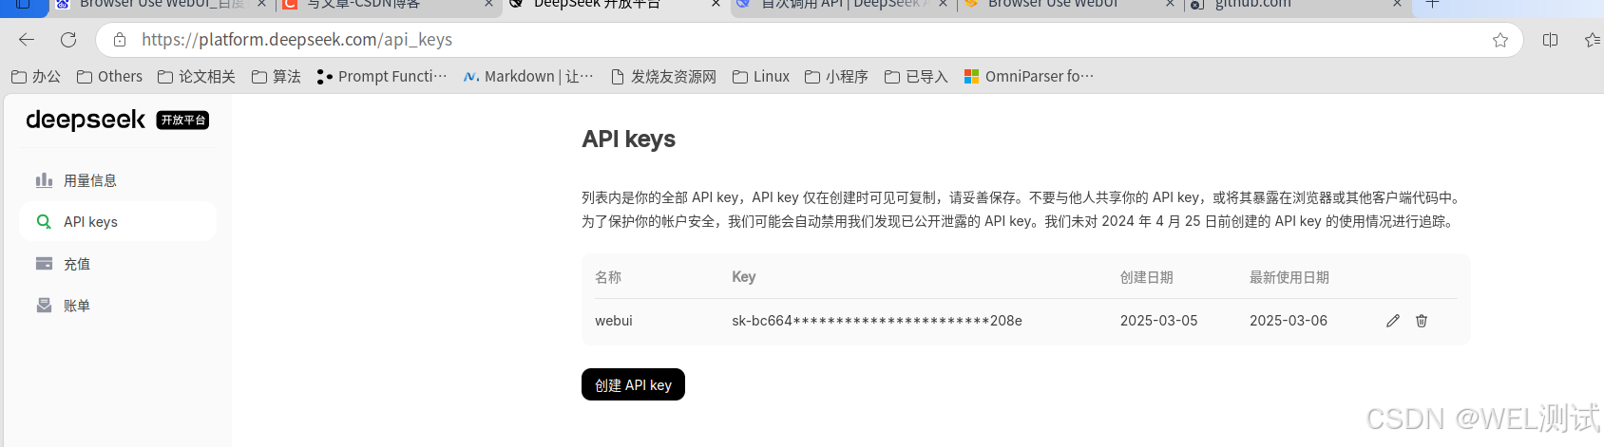
Task: Click the 充值 card icon
Action: coord(44,263)
